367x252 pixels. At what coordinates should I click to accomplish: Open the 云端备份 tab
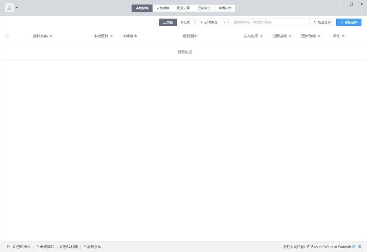coord(204,8)
